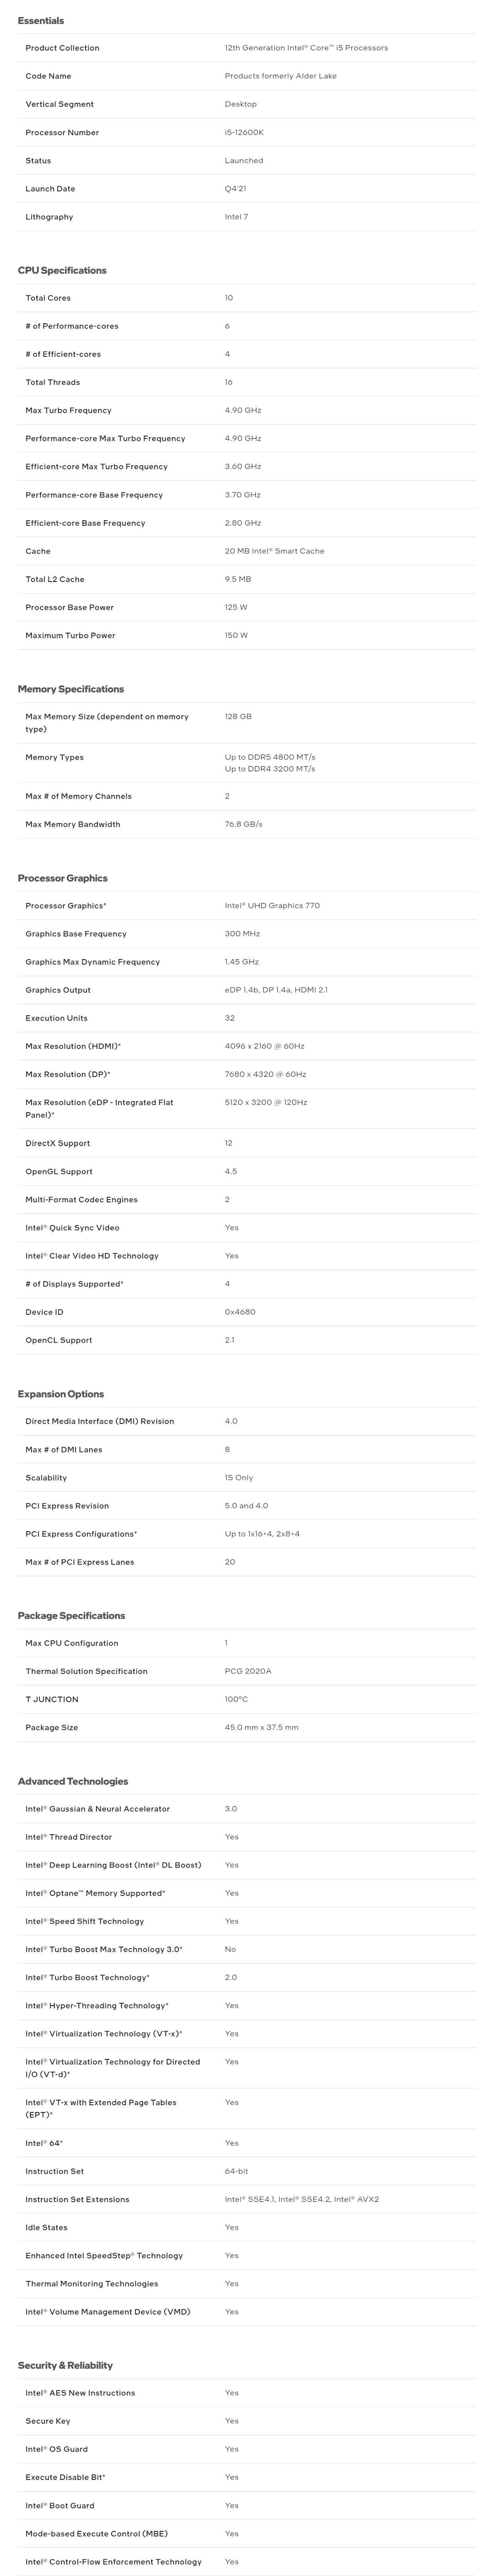The width and height of the screenshot is (478, 2576).
Task: Select the Max Turbo Frequency row label
Action: coord(68,411)
